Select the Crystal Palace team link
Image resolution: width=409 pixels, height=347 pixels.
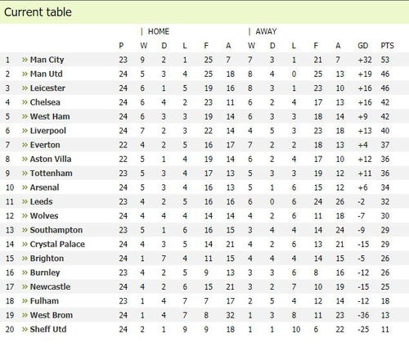click(x=57, y=244)
